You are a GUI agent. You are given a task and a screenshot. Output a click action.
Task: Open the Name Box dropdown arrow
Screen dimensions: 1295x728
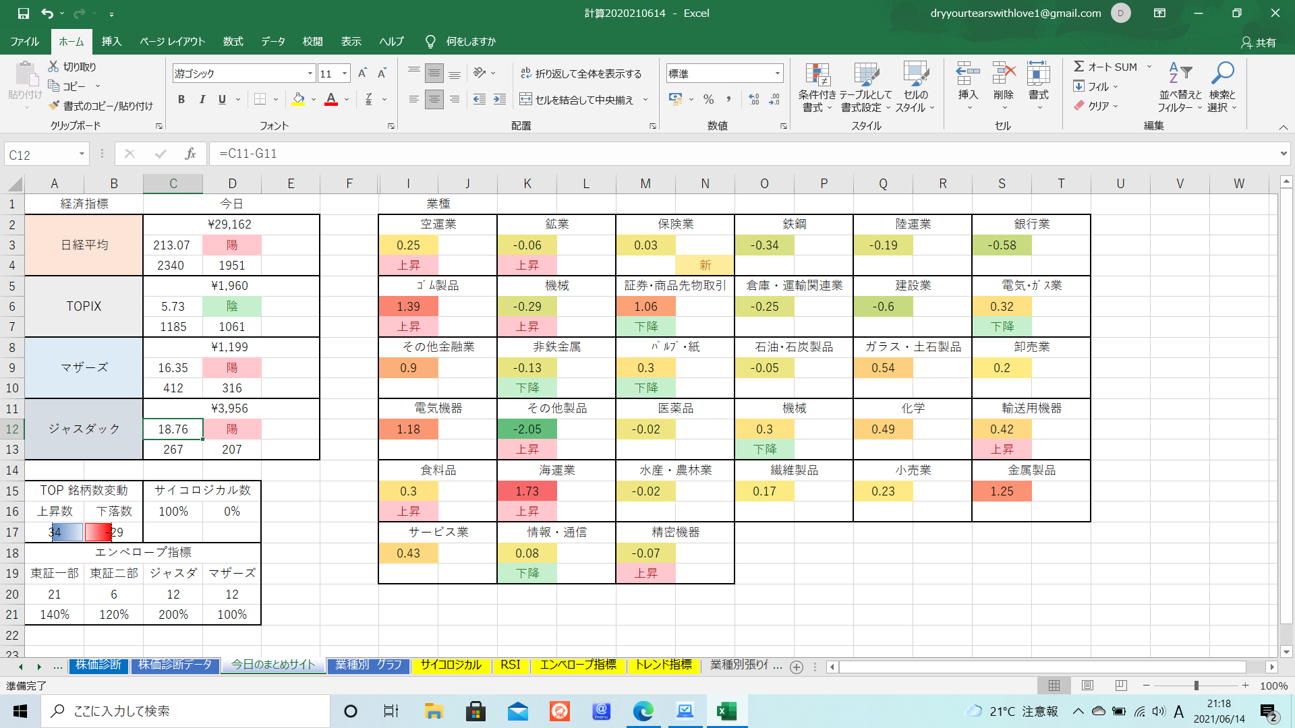[82, 154]
